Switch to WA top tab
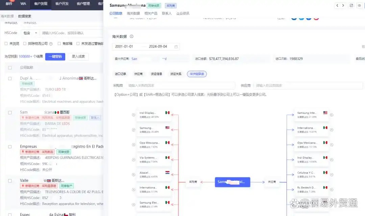This screenshot has height=216, width=365. [x=23, y=4]
